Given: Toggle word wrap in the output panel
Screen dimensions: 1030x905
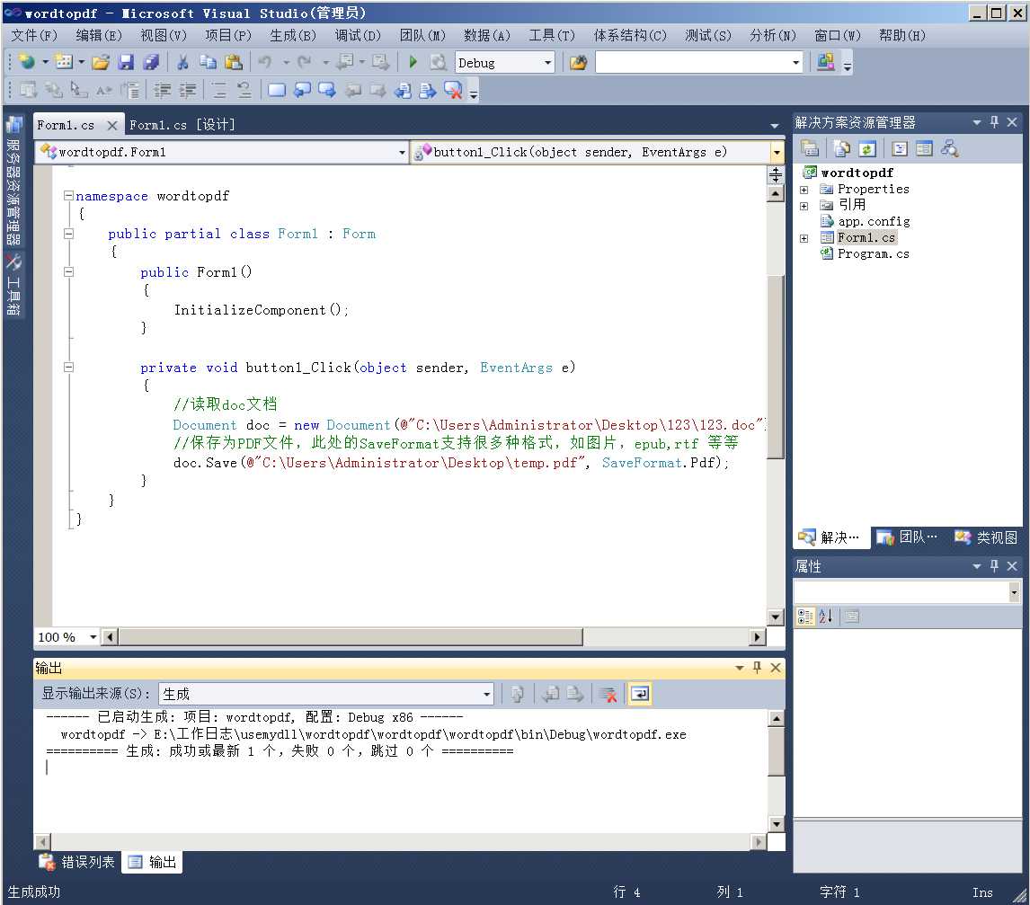Looking at the screenshot, I should [639, 694].
